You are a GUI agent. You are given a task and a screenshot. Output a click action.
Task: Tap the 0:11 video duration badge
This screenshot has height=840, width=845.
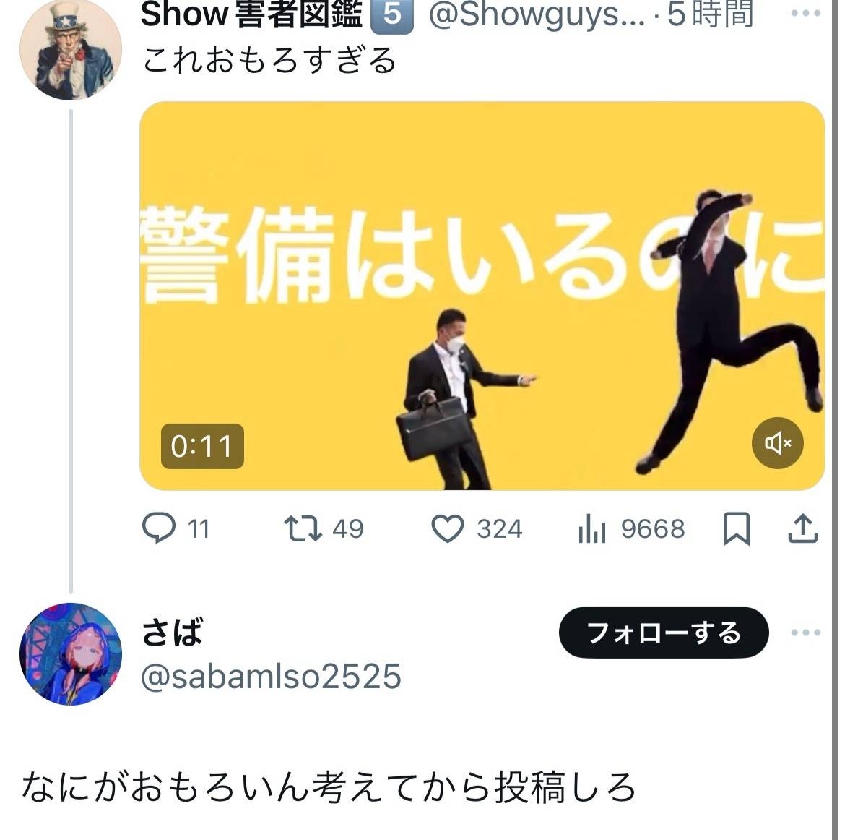coord(202,446)
